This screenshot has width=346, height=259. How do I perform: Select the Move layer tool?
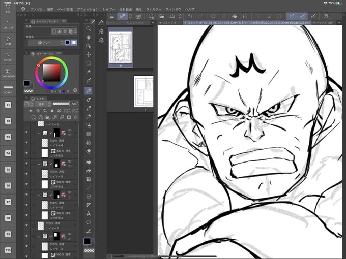point(88,55)
